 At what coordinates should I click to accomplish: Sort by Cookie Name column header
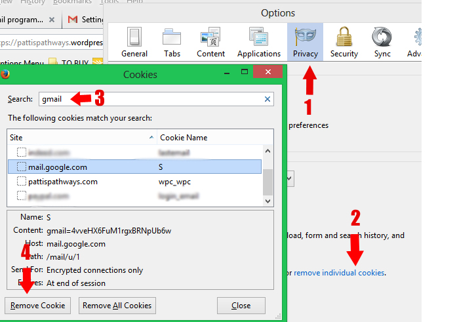[210, 138]
